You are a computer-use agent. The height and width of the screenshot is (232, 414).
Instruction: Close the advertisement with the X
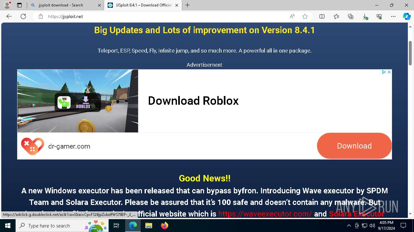389,72
